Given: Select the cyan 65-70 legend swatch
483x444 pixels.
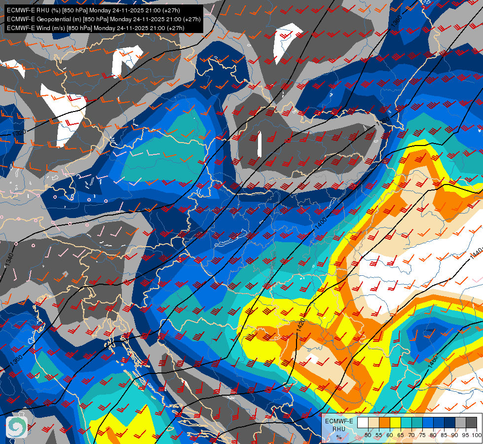Looking at the screenshot, I should tap(406, 422).
